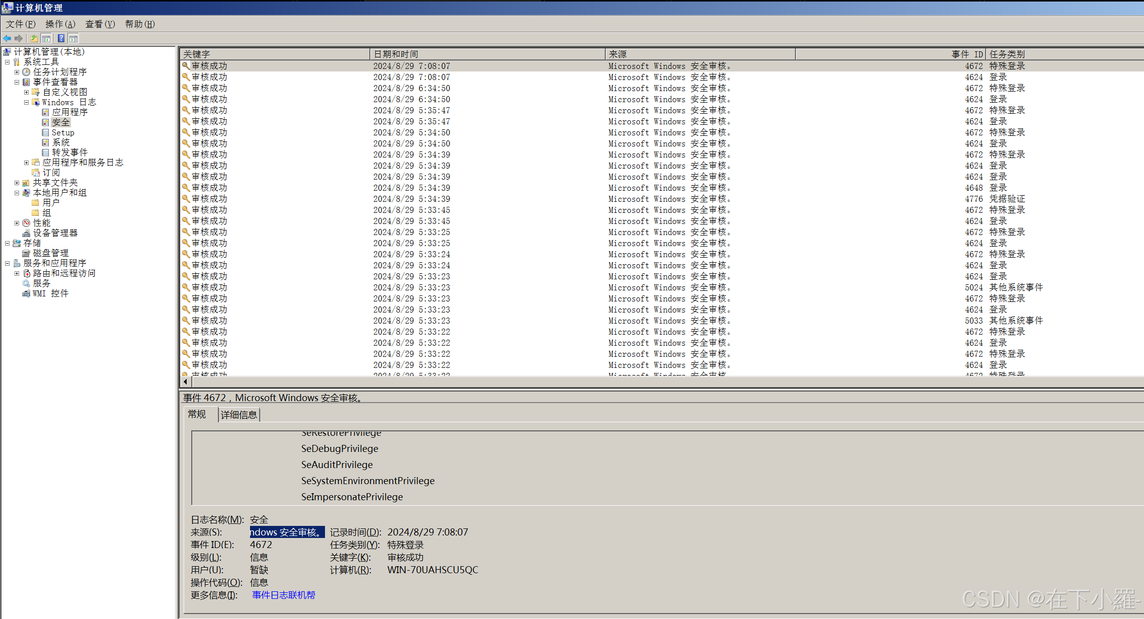Toggle the show/hide action pane icon
This screenshot has width=1144, height=619.
point(73,38)
